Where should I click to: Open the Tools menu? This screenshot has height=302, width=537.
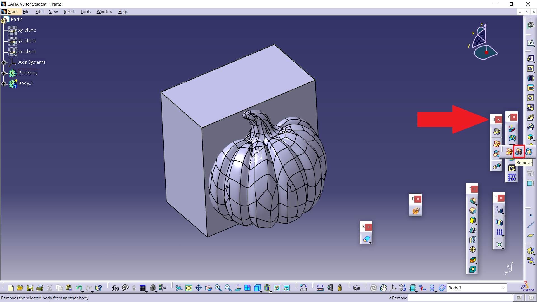coord(85,11)
